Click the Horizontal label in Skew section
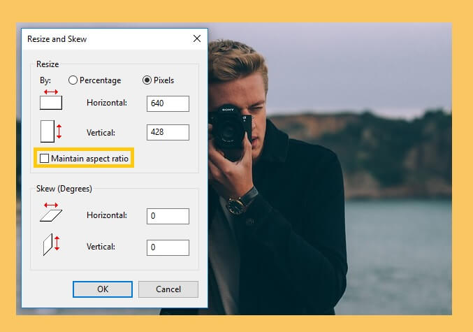Screen dimensions: 473x332 [107, 215]
